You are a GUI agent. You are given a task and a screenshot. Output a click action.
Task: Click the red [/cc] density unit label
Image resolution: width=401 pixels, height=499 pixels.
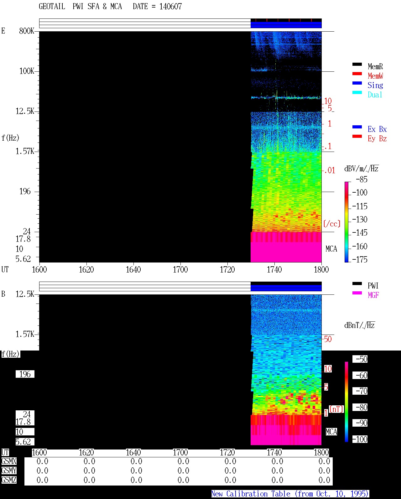click(x=332, y=224)
